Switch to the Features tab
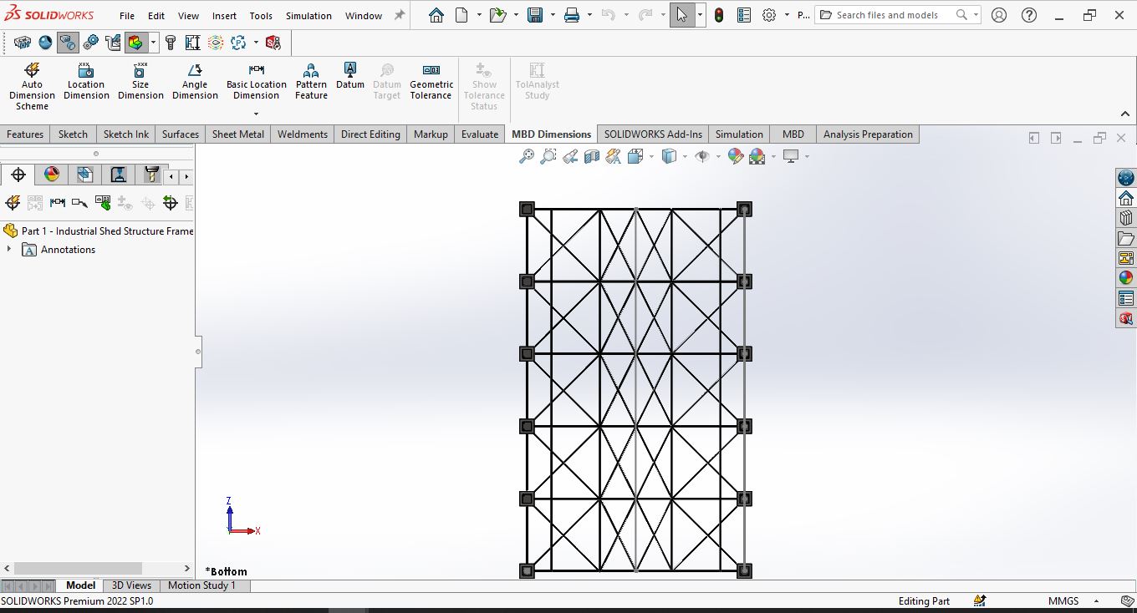Viewport: 1137px width, 613px height. [25, 134]
